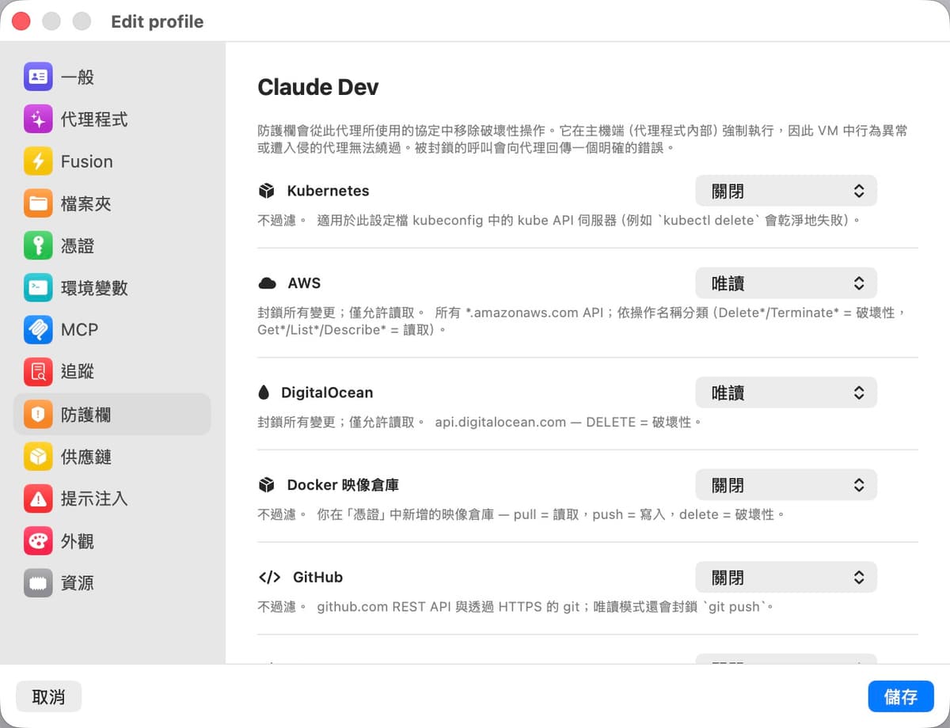Switch to the 一般 settings section
950x728 pixels.
pyautogui.click(x=112, y=77)
